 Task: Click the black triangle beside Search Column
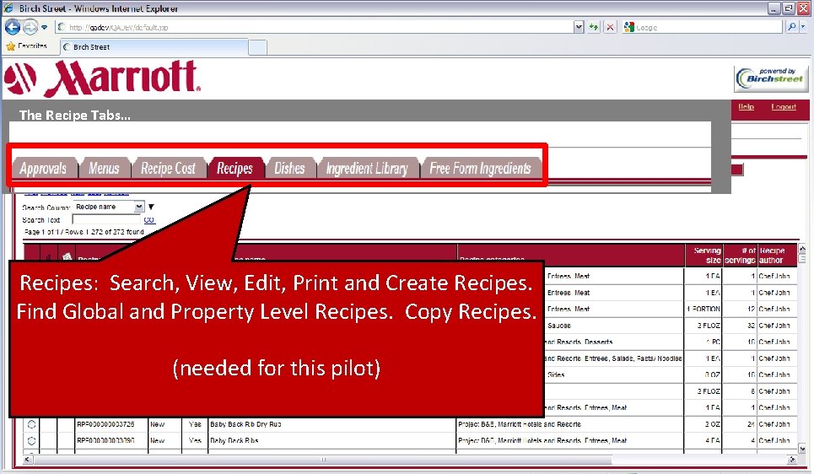[x=151, y=207]
